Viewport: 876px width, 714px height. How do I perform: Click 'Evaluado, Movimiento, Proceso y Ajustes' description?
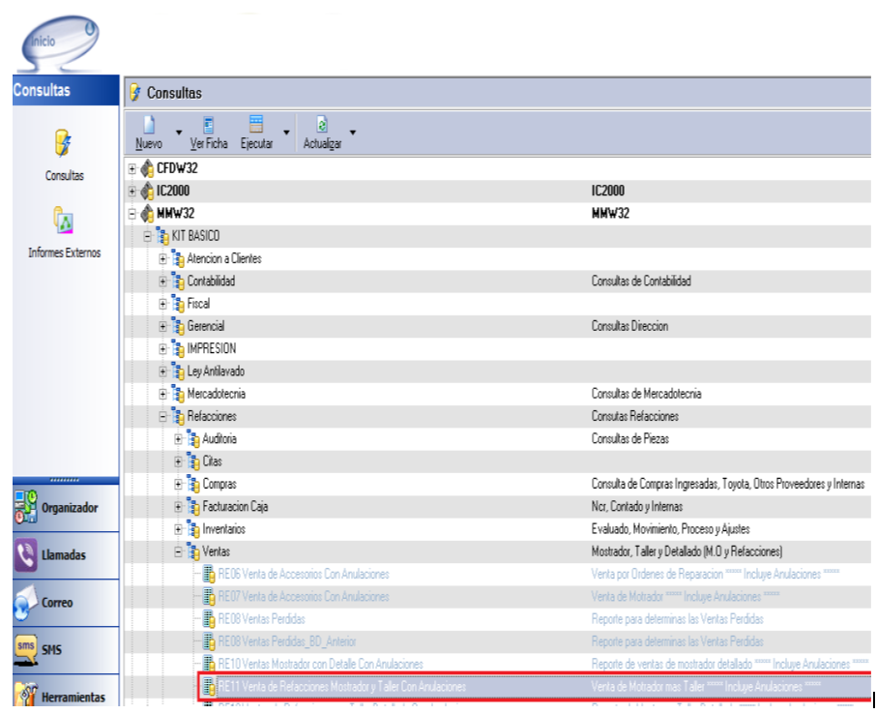670,529
